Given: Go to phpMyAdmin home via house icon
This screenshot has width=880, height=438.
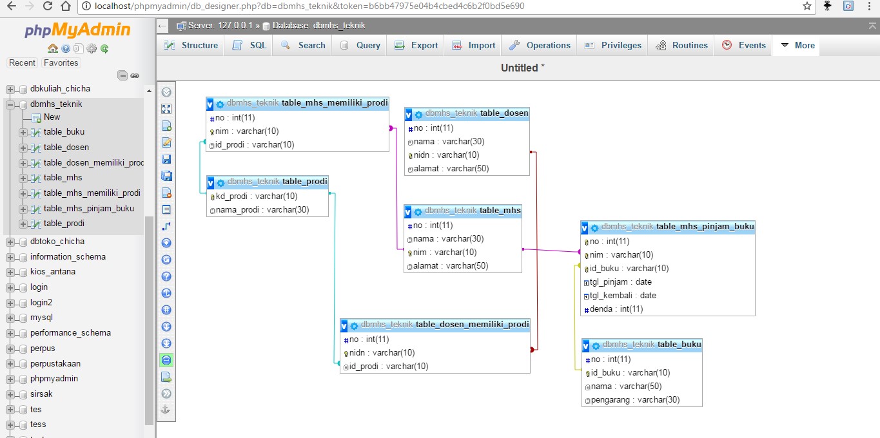Looking at the screenshot, I should pos(53,48).
